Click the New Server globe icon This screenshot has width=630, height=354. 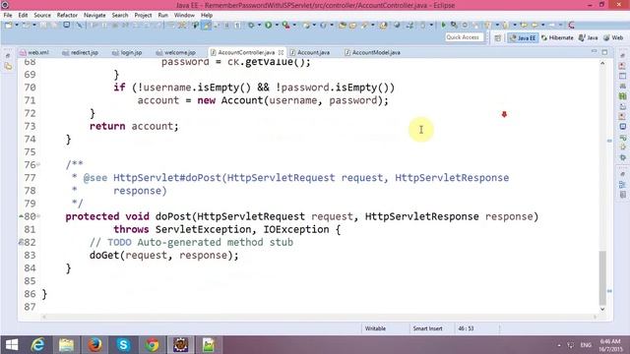tap(306, 26)
